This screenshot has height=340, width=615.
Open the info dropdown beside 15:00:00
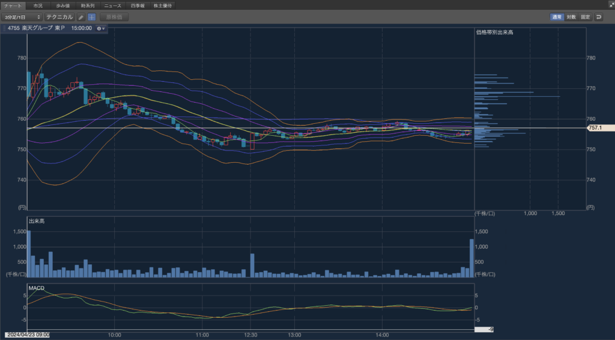click(101, 29)
